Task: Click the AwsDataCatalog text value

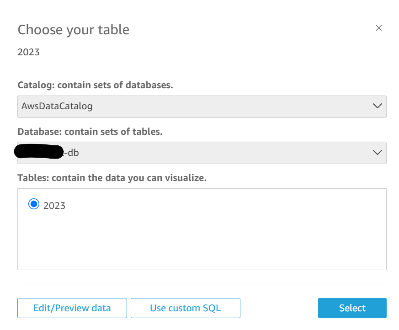Action: (x=57, y=106)
